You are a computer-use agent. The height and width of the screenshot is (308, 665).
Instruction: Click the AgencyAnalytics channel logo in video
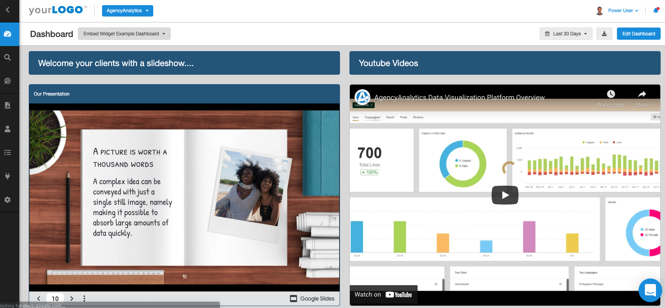click(362, 97)
